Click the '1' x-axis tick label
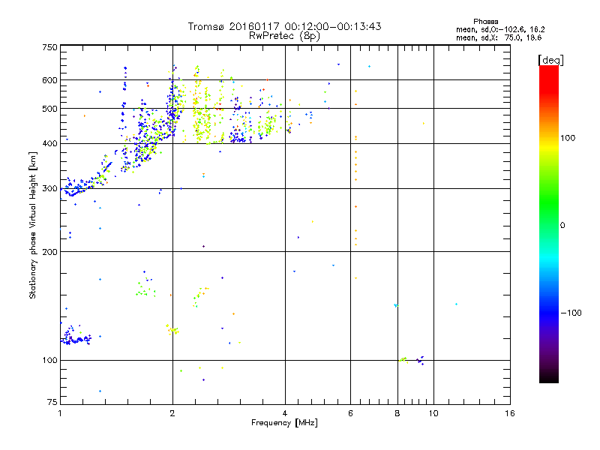Viewport: 600px width, 450px height. (60, 413)
